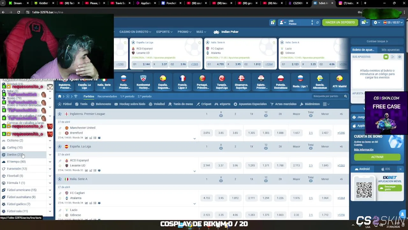Open Más información link
The width and height of the screenshot is (408, 230).
point(363,149)
